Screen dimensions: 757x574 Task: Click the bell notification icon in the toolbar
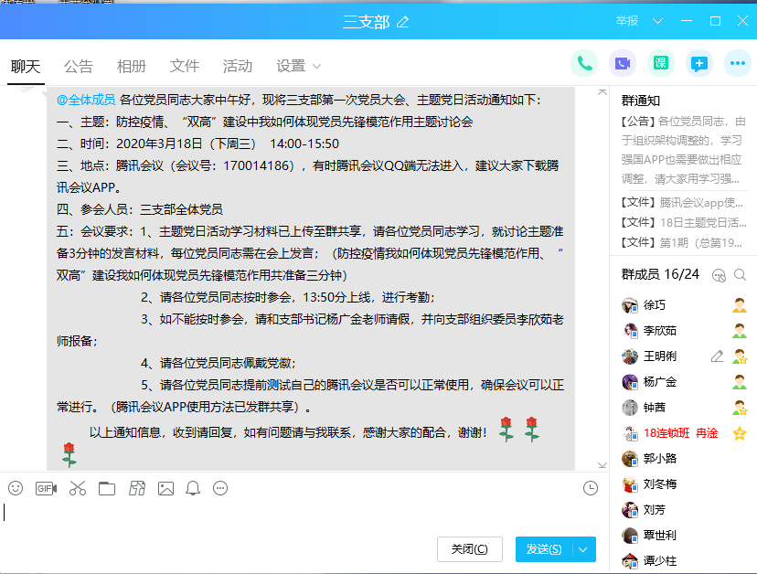(193, 488)
